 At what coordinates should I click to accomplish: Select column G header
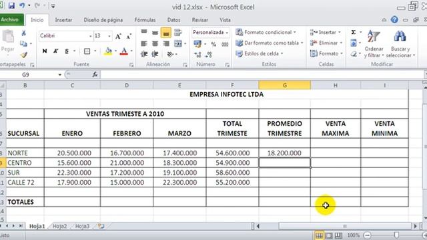pos(284,85)
